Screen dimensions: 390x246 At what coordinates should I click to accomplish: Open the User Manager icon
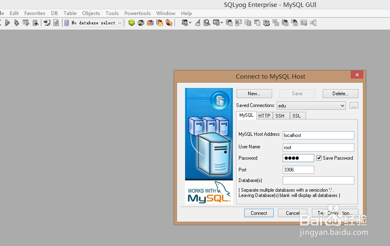coord(185,23)
